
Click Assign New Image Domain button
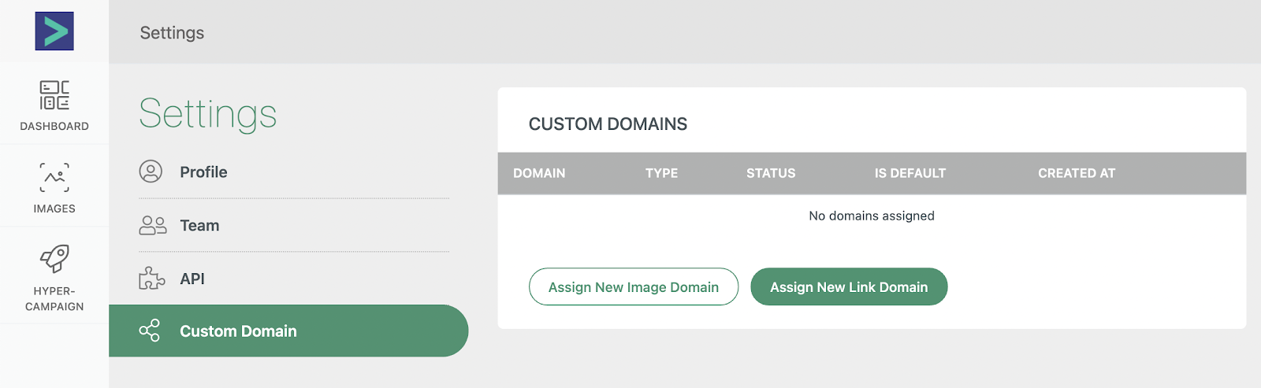[x=634, y=286]
